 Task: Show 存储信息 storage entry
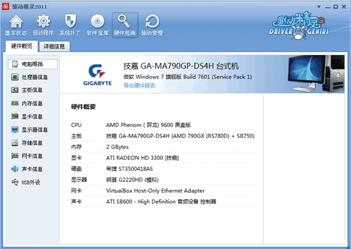(27, 143)
